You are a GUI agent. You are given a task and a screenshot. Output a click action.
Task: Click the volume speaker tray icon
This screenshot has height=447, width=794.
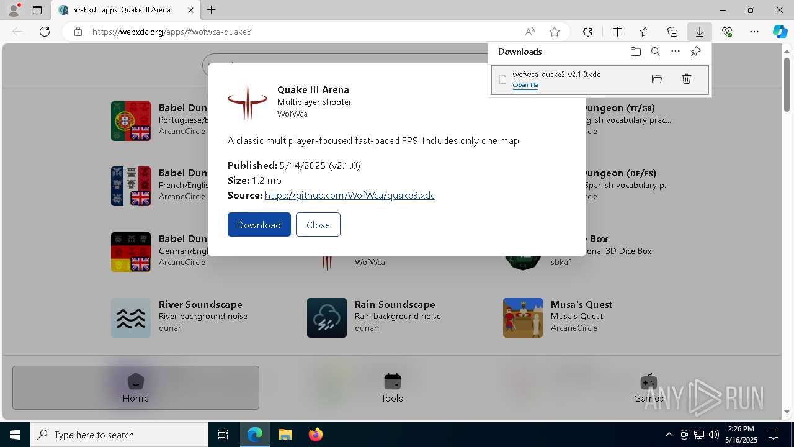tap(713, 435)
